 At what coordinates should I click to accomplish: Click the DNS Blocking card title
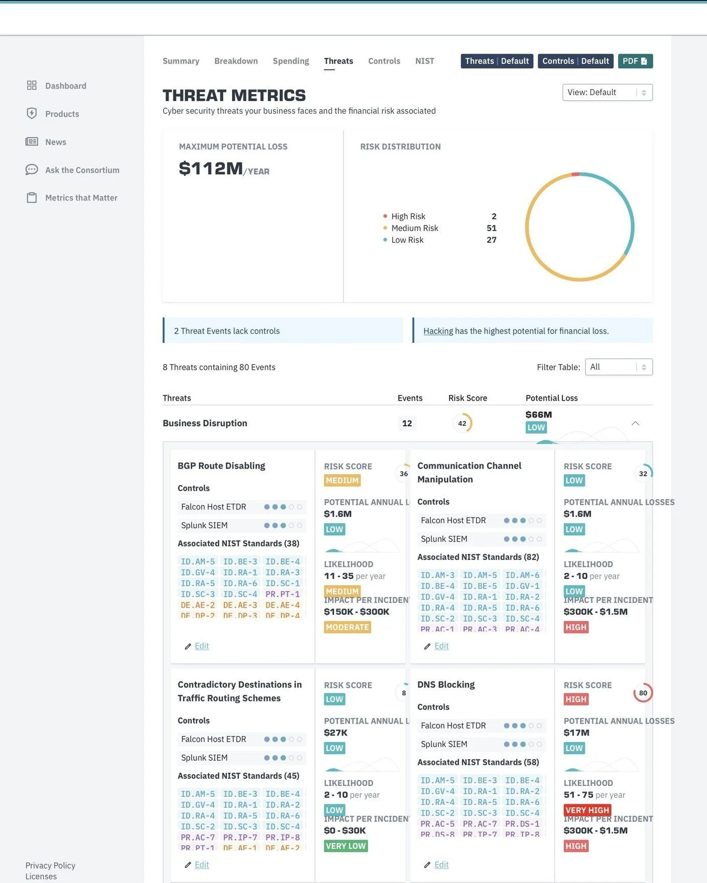tap(446, 684)
